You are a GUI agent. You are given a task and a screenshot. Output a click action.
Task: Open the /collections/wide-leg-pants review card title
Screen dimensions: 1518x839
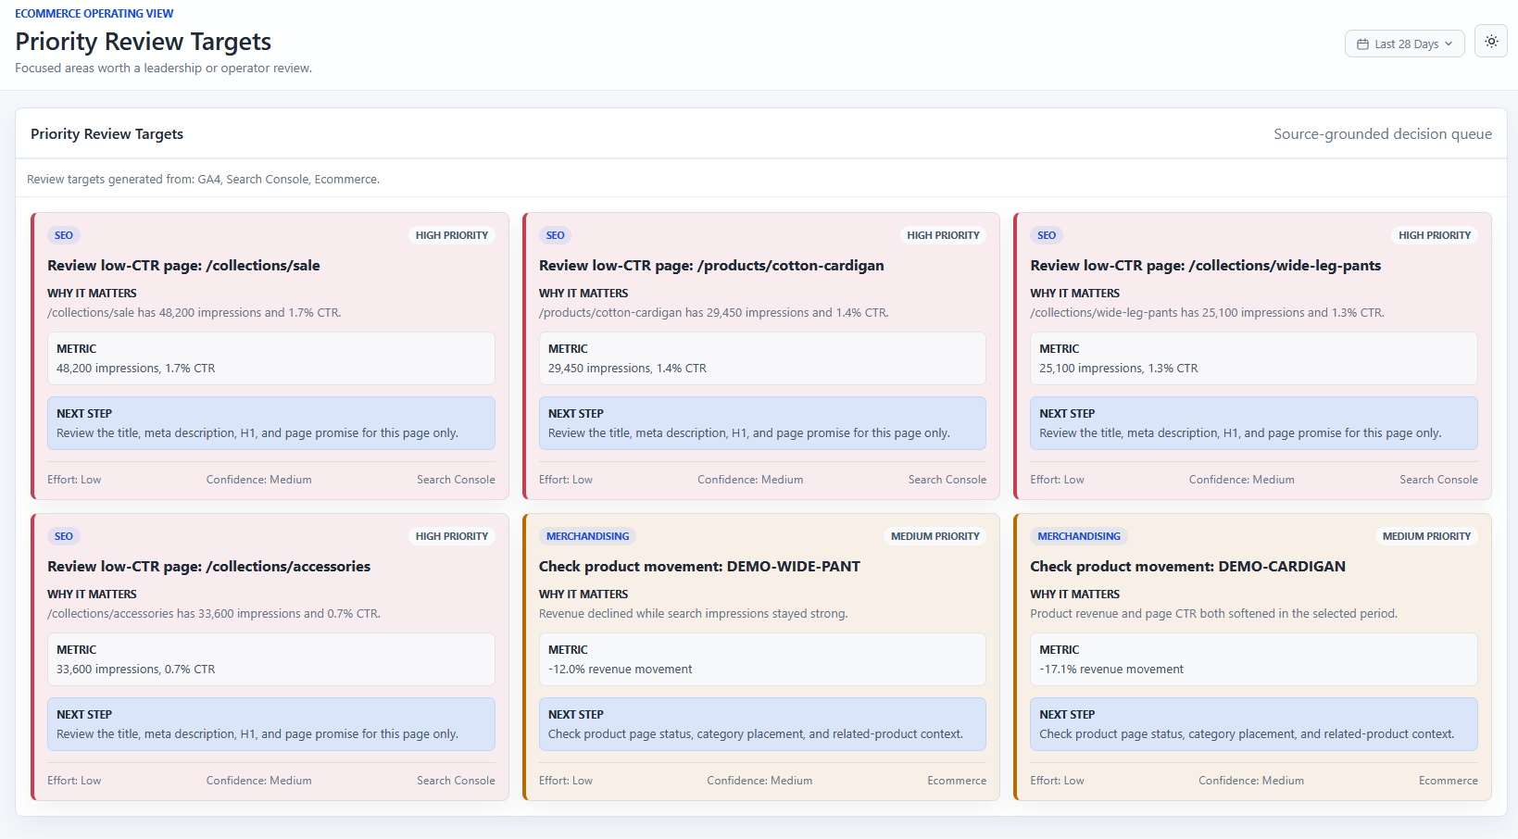point(1205,266)
